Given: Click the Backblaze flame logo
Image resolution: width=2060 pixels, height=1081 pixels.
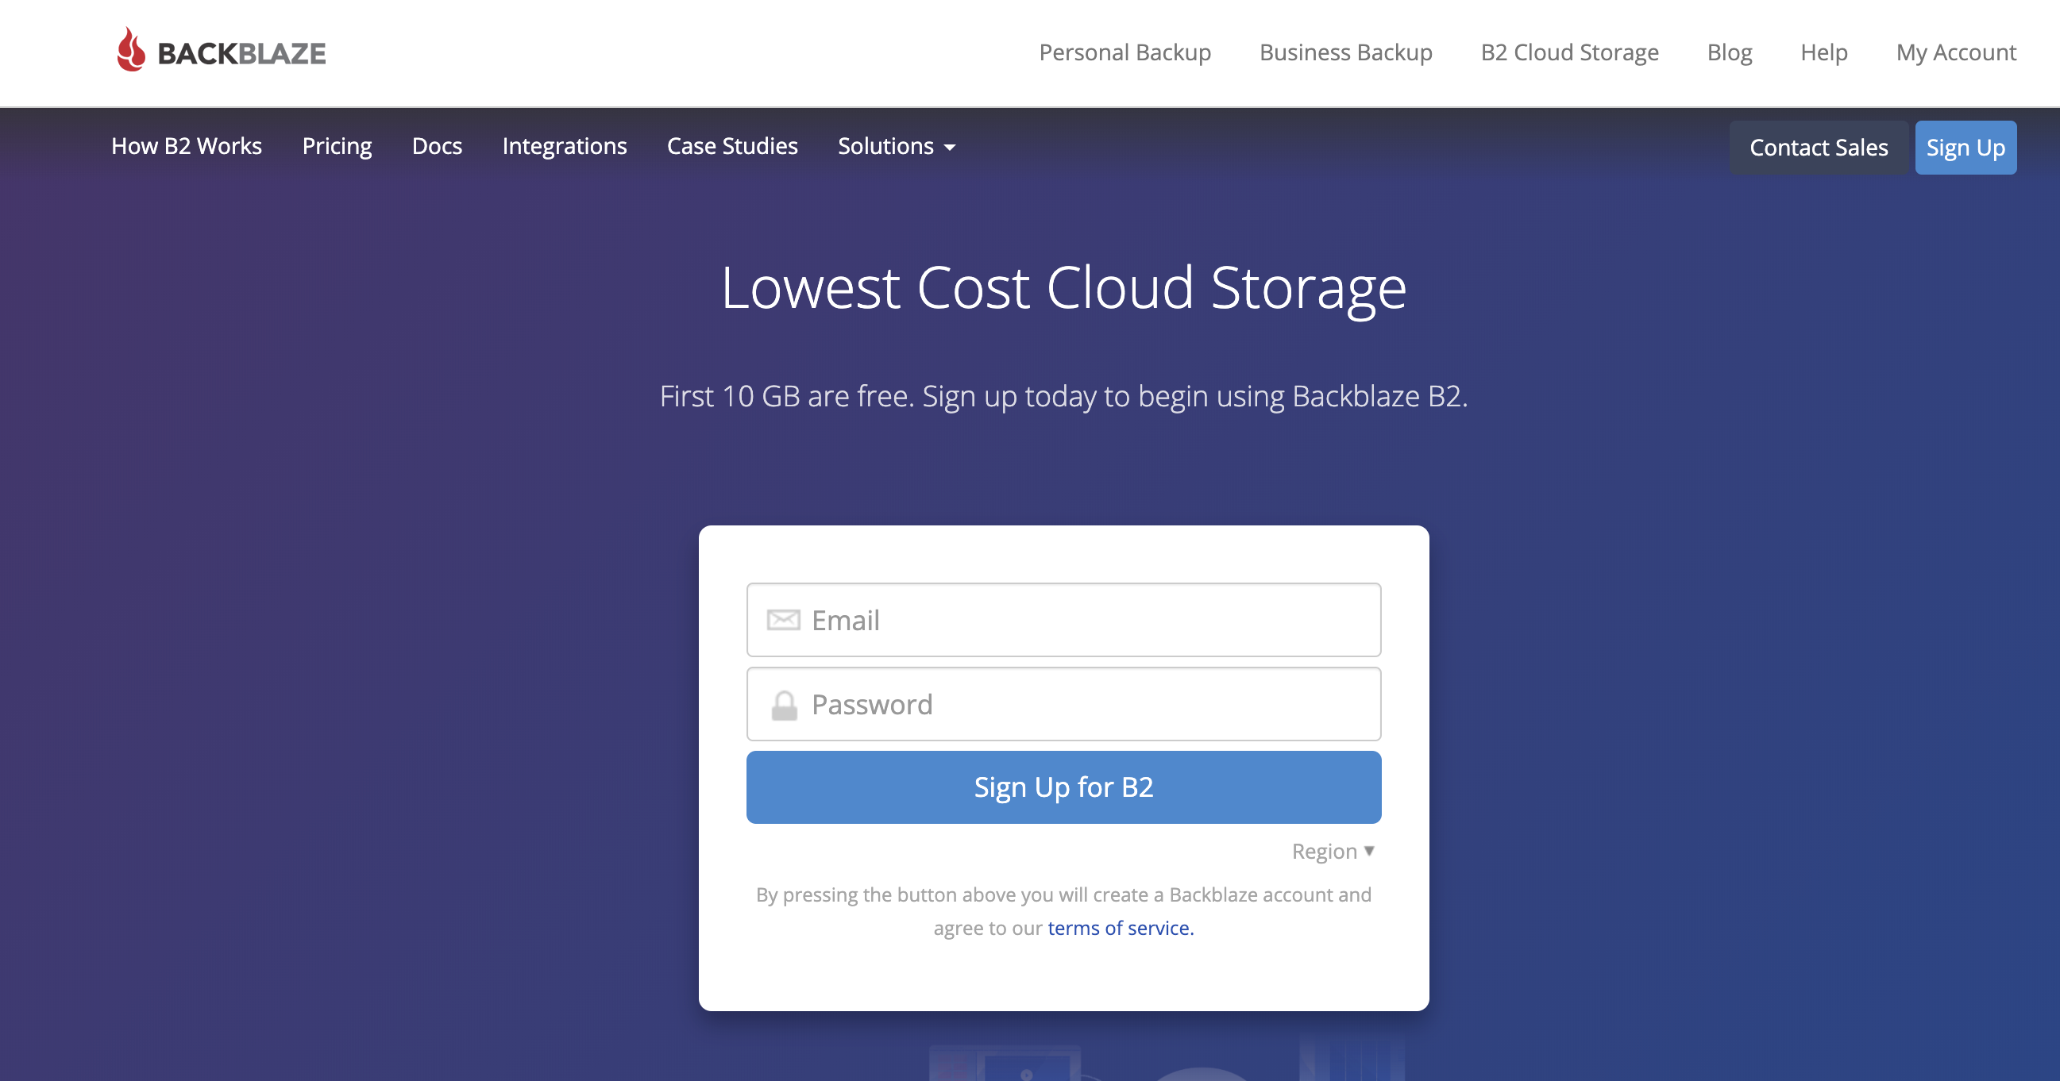Looking at the screenshot, I should pyautogui.click(x=131, y=49).
